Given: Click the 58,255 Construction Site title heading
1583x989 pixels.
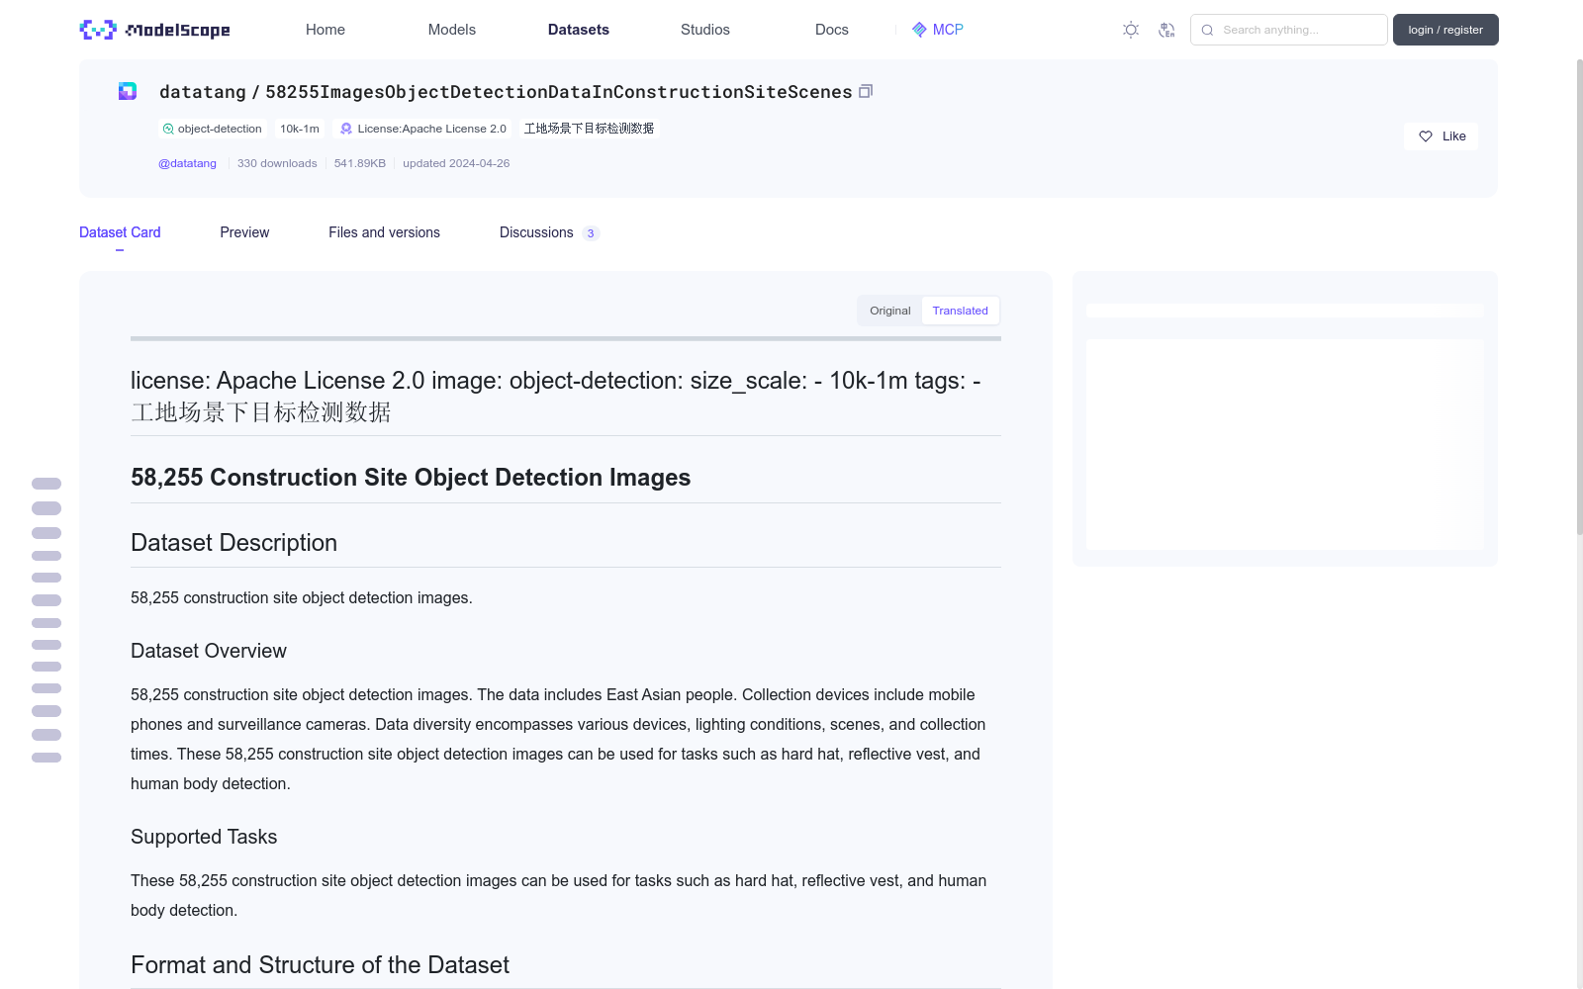Looking at the screenshot, I should click(x=411, y=478).
